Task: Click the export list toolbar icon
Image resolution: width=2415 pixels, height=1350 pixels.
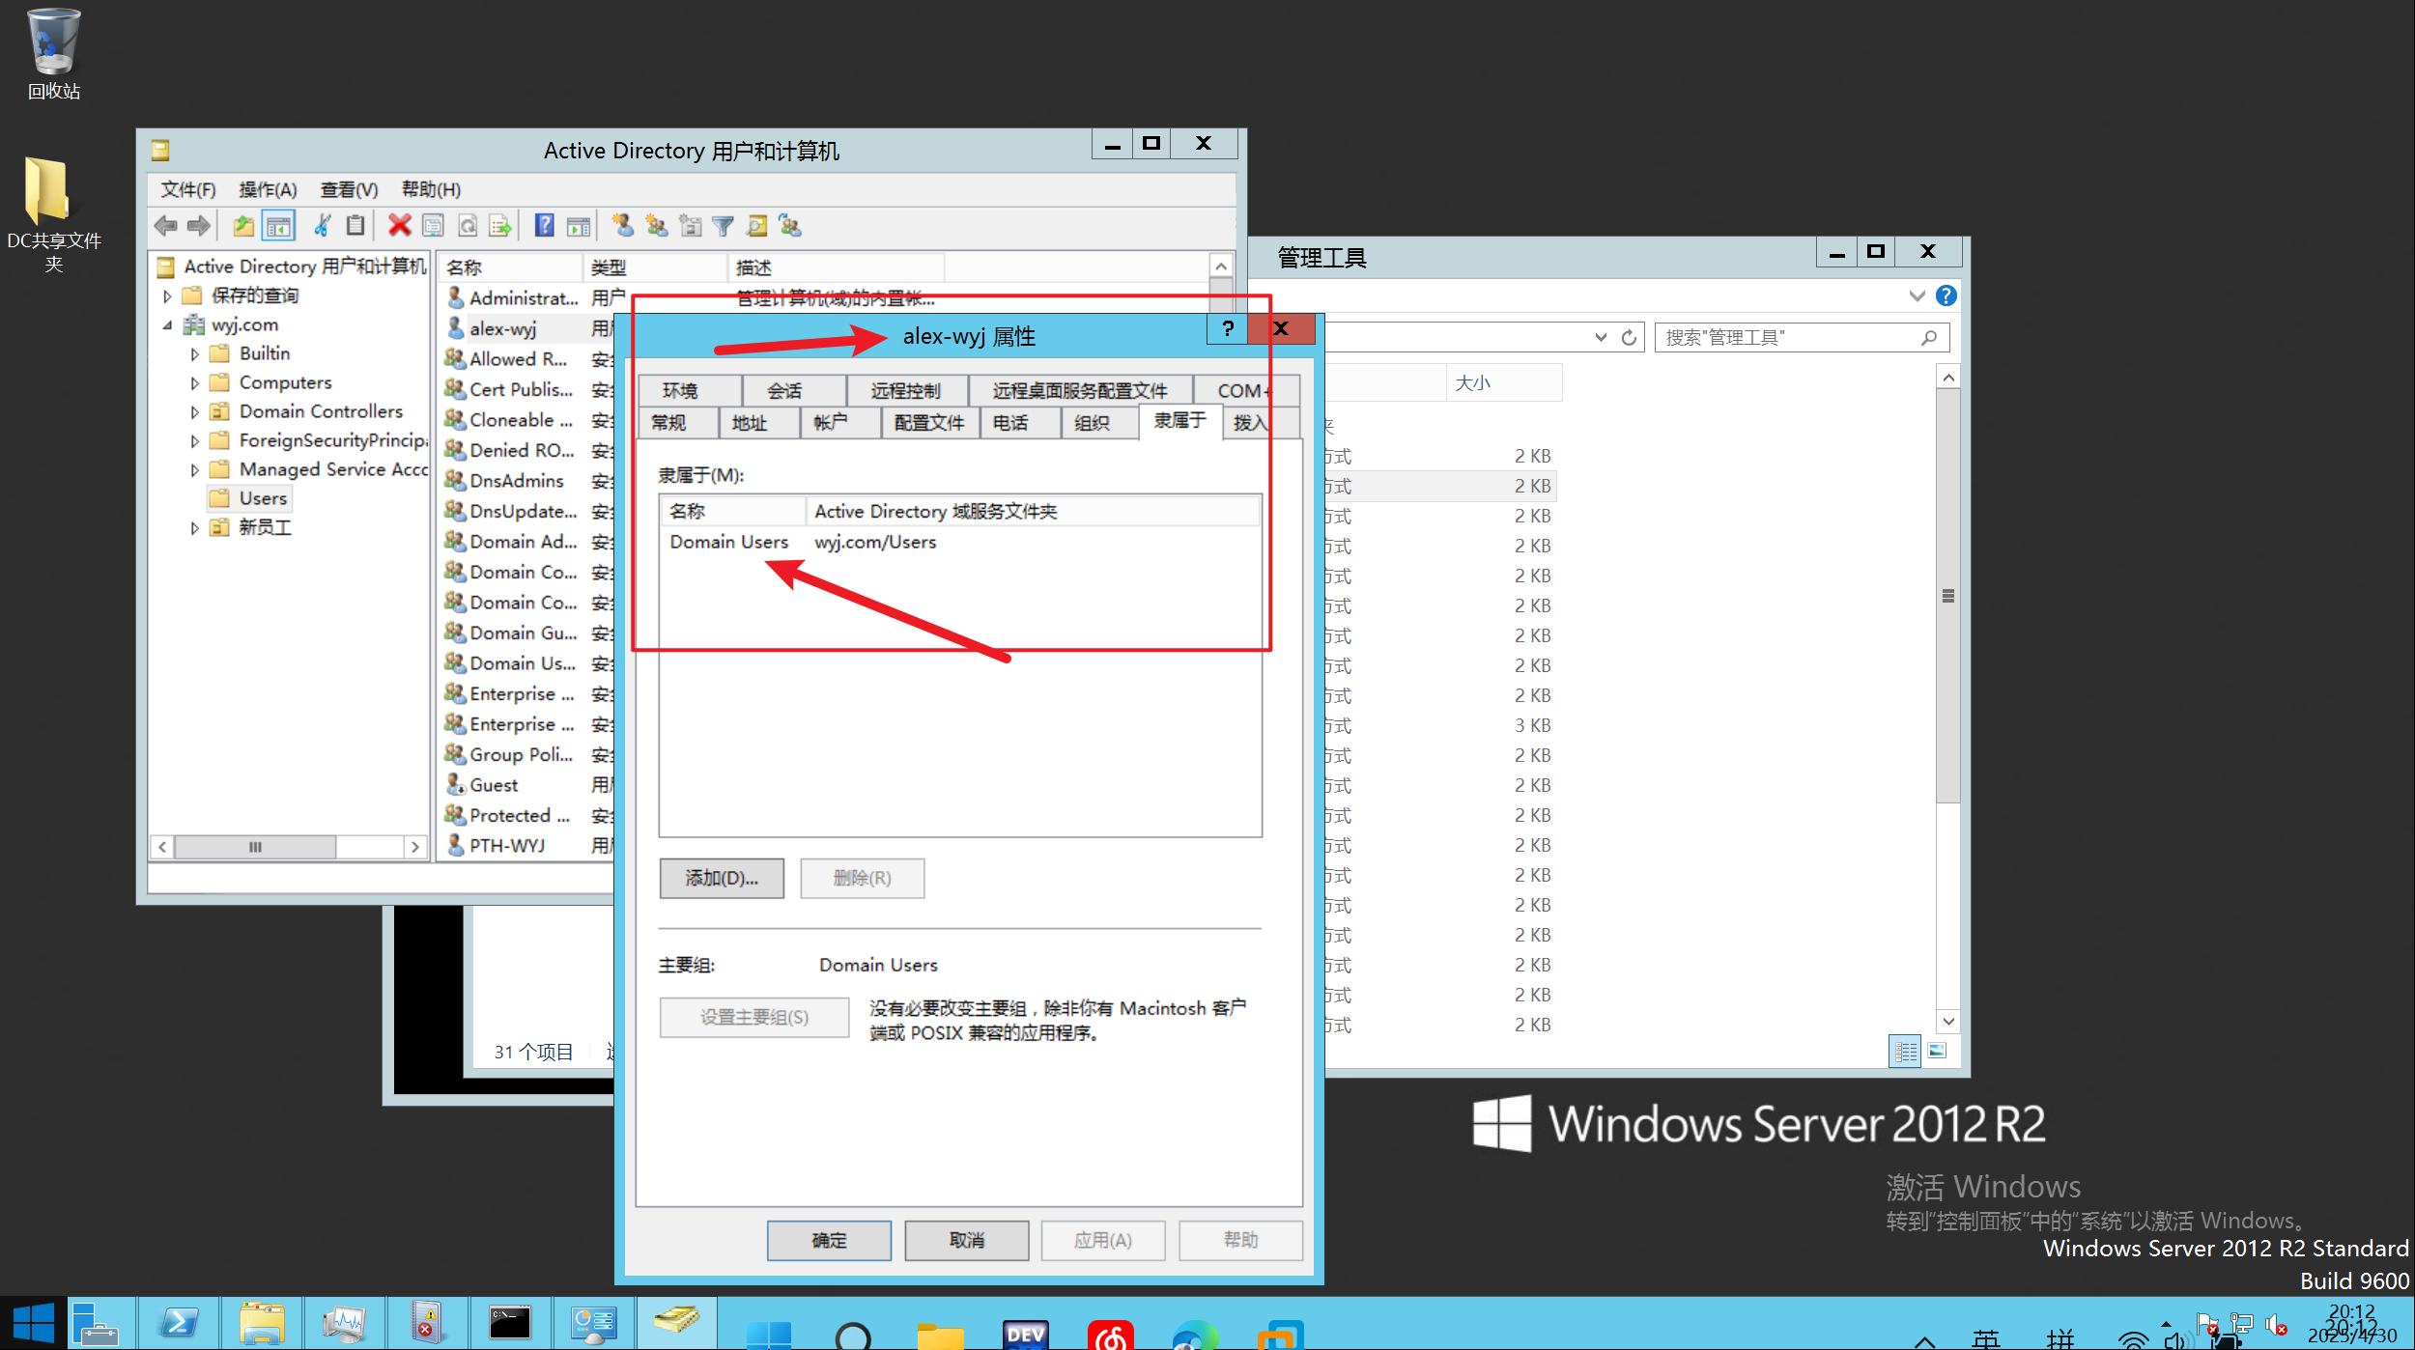Action: 500,226
